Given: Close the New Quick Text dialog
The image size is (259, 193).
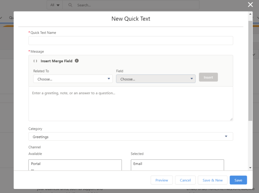Looking at the screenshot, I should [250, 5].
